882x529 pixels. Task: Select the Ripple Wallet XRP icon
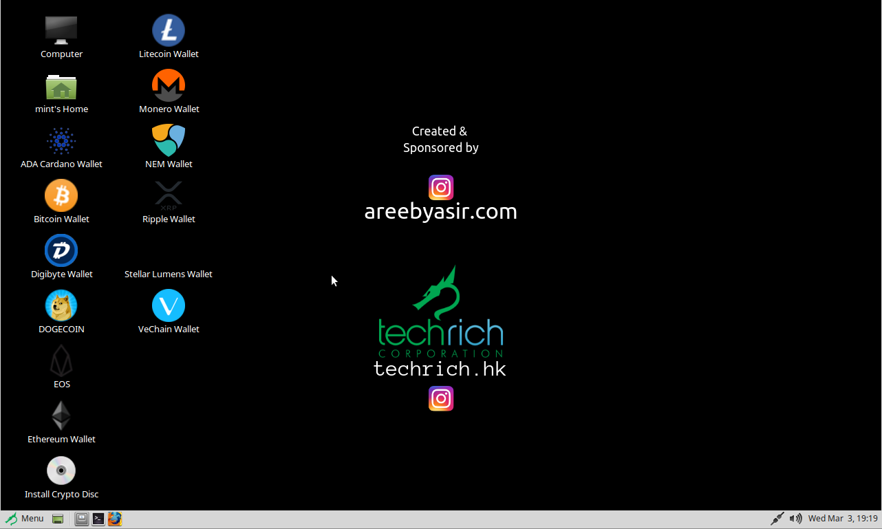point(169,196)
